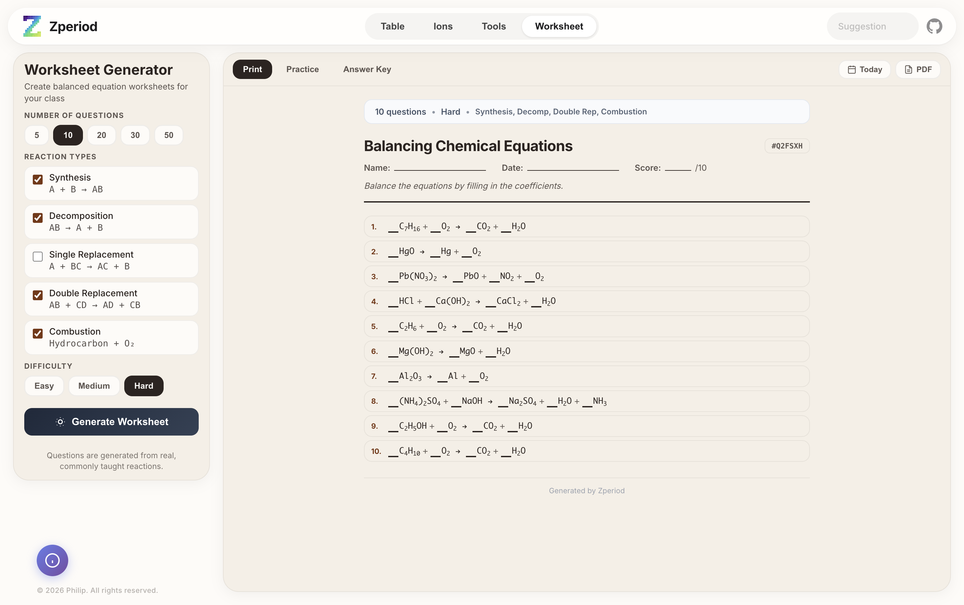Click the sparkle icon inside Generate Worksheet
The width and height of the screenshot is (964, 605).
pyautogui.click(x=60, y=422)
